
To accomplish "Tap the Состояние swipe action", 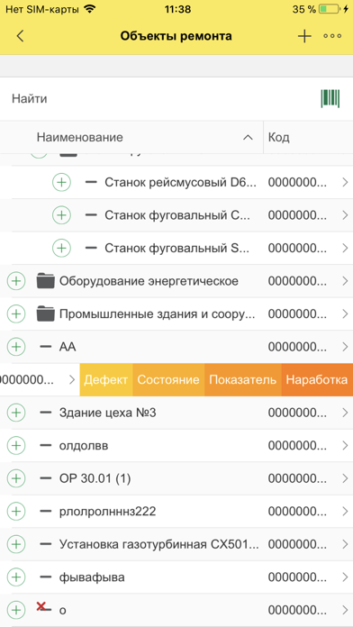I will (168, 379).
